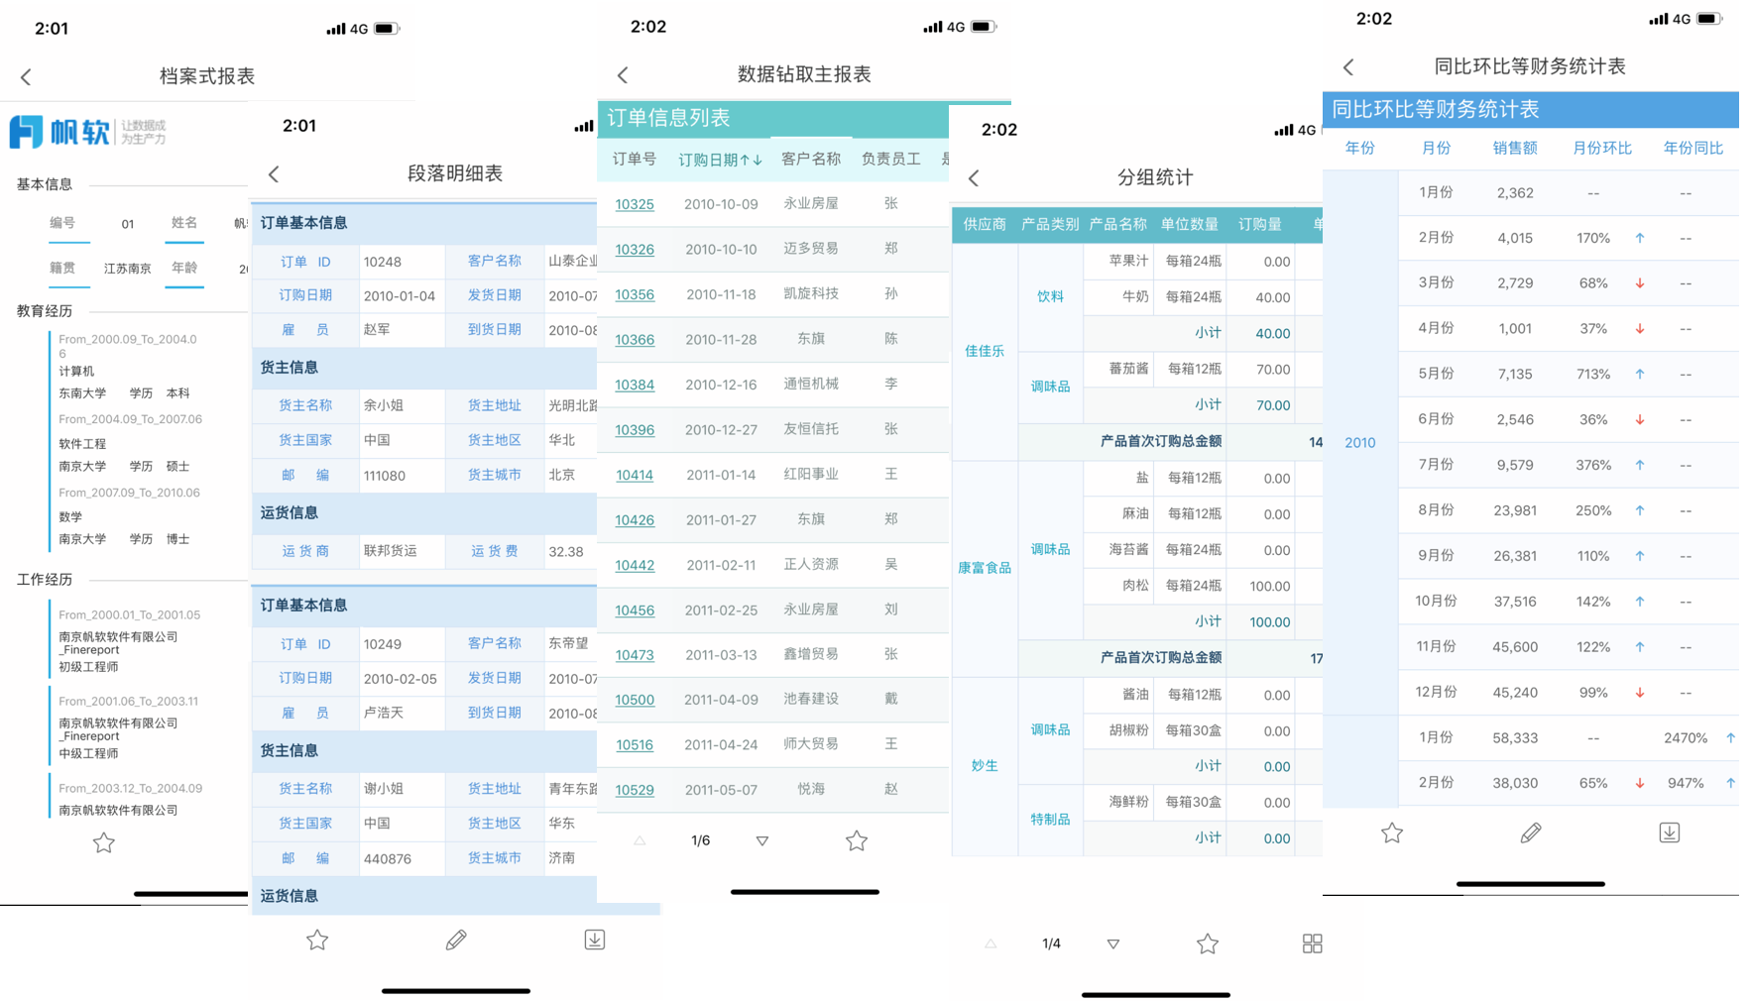Tap previous page triangle beside 1/4
This screenshot has width=1751, height=1001.
(991, 944)
